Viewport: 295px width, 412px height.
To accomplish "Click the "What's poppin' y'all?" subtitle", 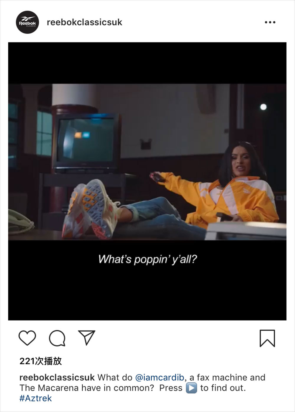I will coord(147,260).
